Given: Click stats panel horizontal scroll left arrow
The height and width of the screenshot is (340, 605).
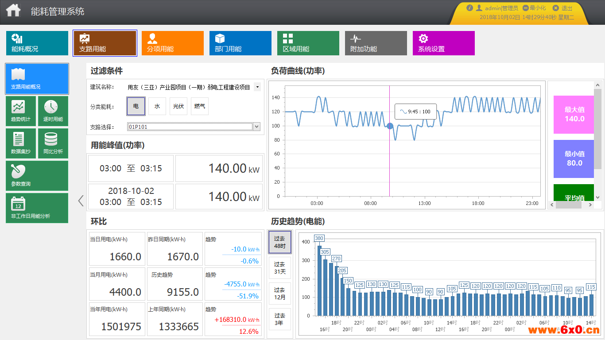Looking at the screenshot, I should click(552, 205).
